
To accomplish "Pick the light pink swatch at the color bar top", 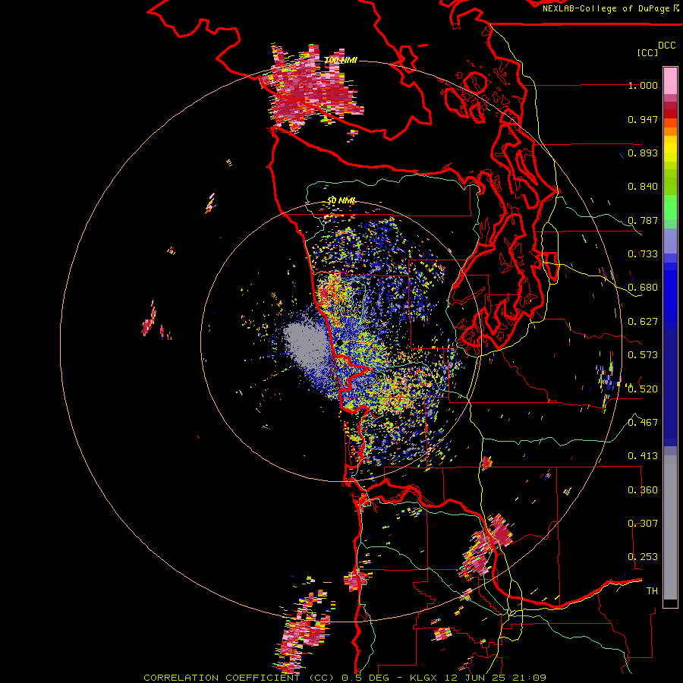I will pos(670,81).
